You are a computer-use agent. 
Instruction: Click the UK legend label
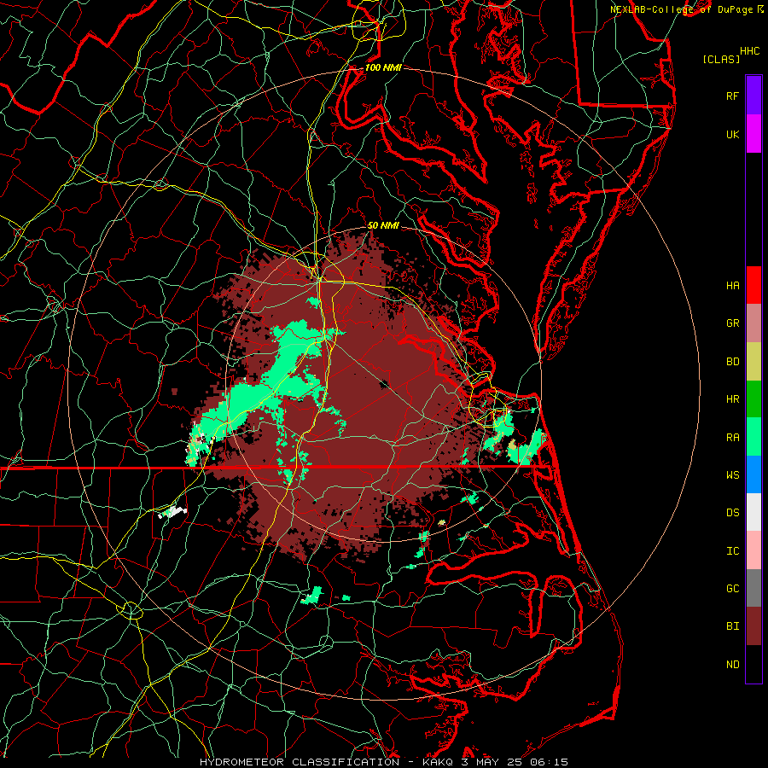732,134
